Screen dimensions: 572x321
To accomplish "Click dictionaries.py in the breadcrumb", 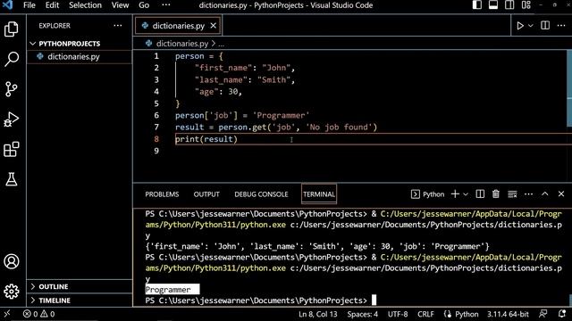I will (181, 44).
